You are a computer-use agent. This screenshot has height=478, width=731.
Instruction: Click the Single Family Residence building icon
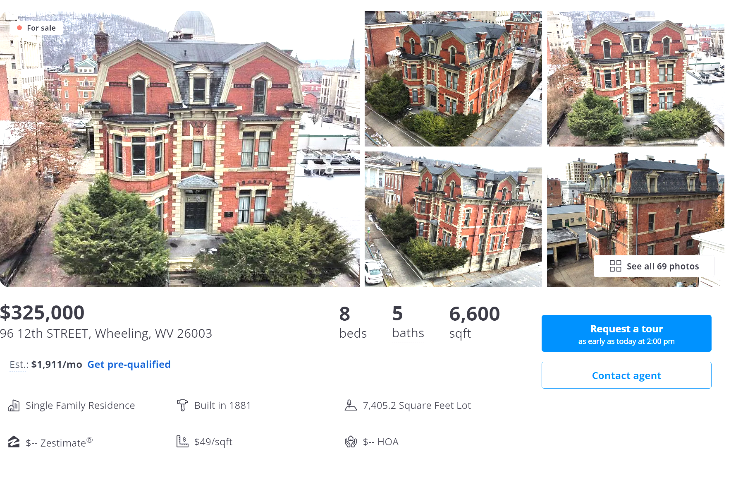(14, 406)
